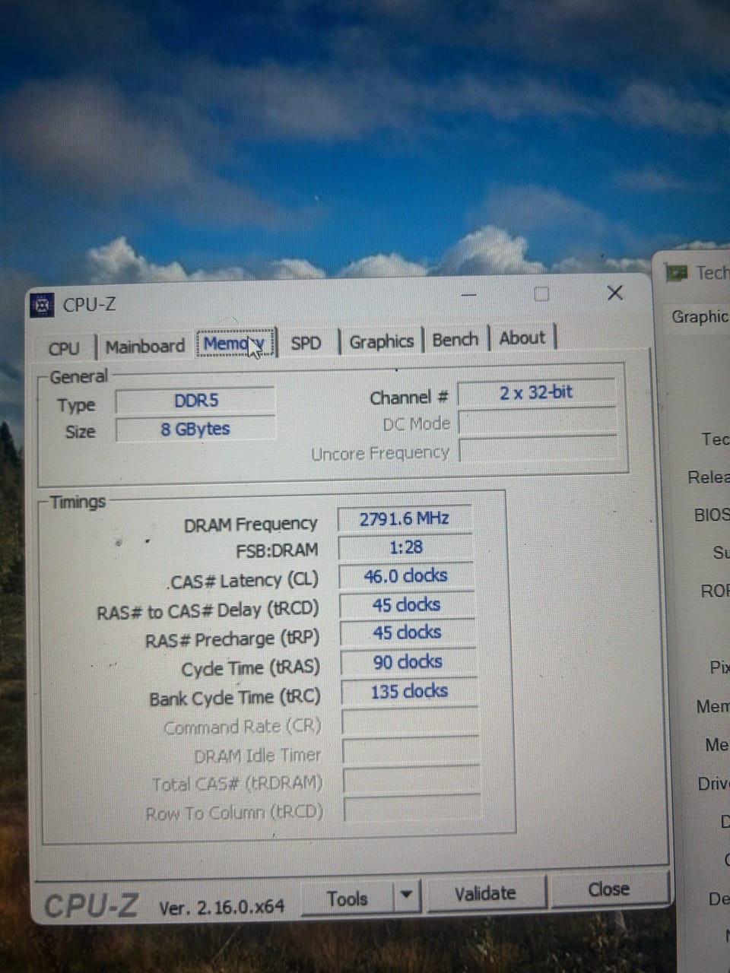The image size is (730, 973).
Task: Click the empty Uncore Frequency field
Action: (x=538, y=449)
